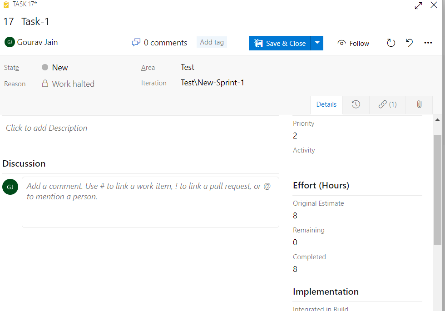Expand the dialog with the diagonal arrows icon

[418, 5]
